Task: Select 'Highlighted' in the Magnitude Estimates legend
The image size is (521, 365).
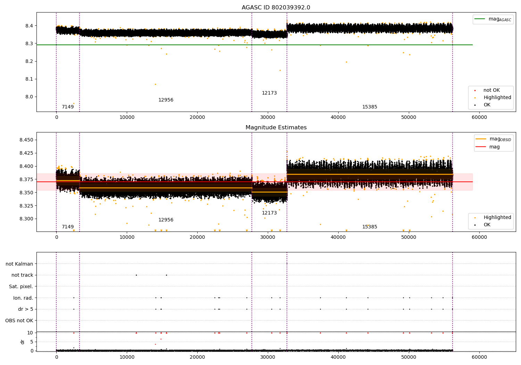Action: point(497,218)
